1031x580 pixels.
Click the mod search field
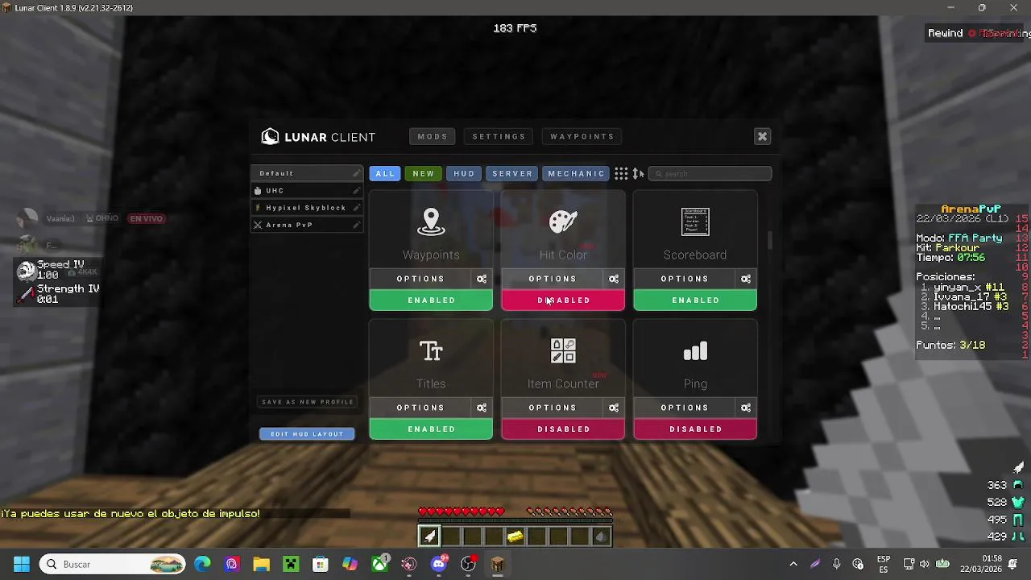(710, 173)
